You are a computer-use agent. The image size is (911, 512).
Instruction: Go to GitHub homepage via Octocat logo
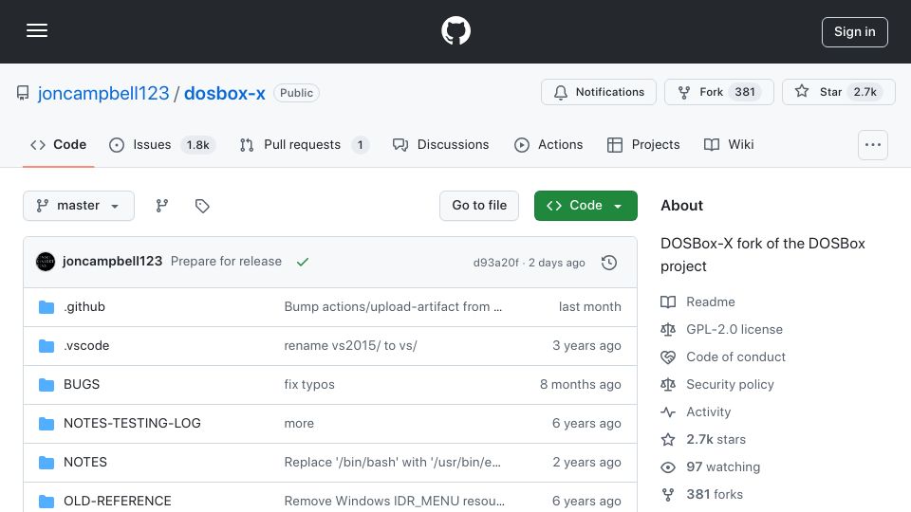click(x=455, y=30)
